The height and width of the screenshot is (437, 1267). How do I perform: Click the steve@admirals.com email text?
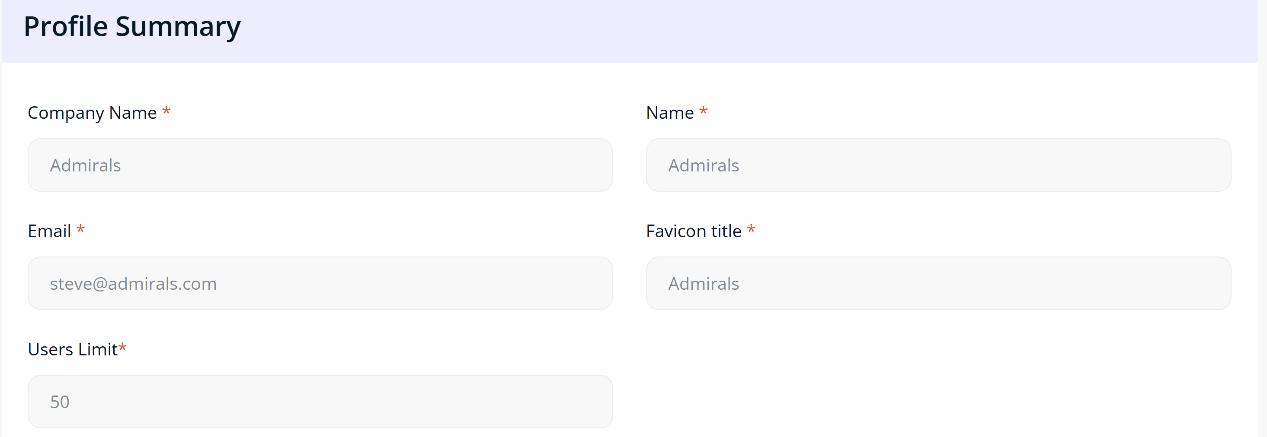point(133,284)
